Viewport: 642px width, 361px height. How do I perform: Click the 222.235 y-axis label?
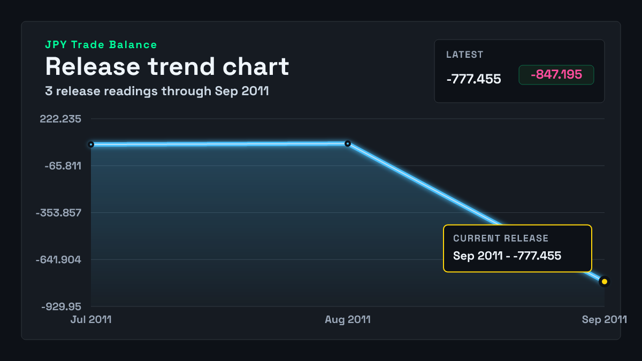pyautogui.click(x=60, y=119)
